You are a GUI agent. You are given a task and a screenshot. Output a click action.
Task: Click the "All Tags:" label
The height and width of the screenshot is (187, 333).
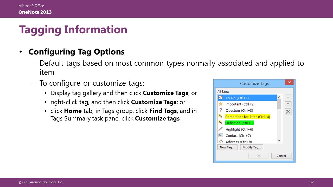tap(223, 91)
